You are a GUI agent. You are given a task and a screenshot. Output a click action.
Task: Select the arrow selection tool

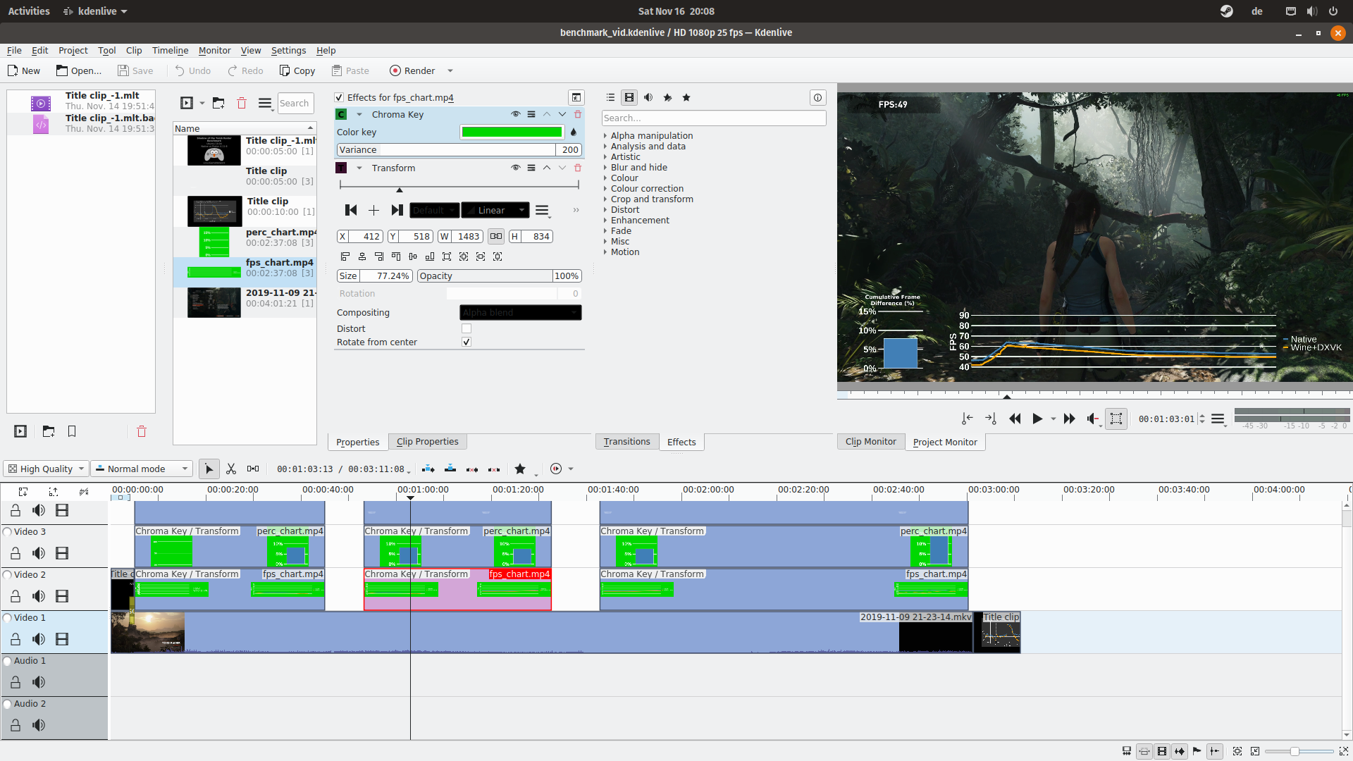tap(209, 469)
